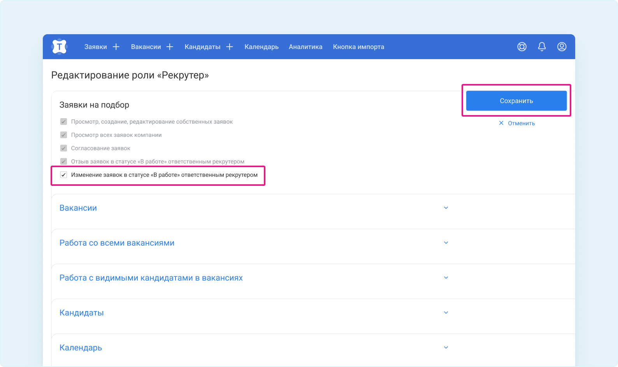Open the Аналитика menu item
618x367 pixels.
click(x=305, y=47)
